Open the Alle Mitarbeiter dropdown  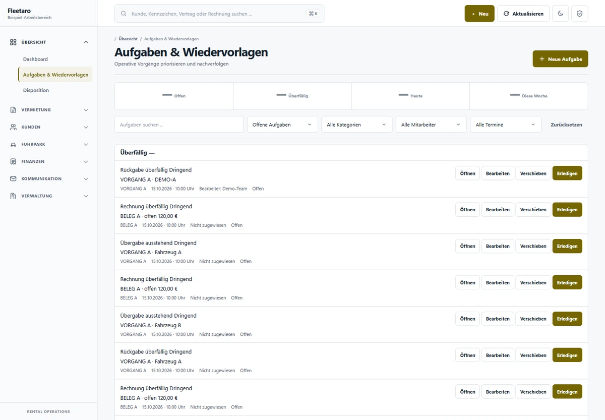431,125
